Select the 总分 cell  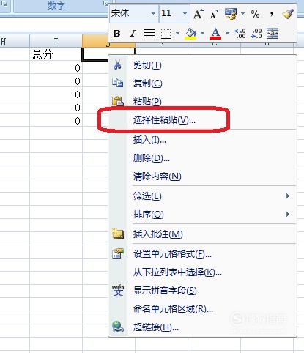click(56, 54)
